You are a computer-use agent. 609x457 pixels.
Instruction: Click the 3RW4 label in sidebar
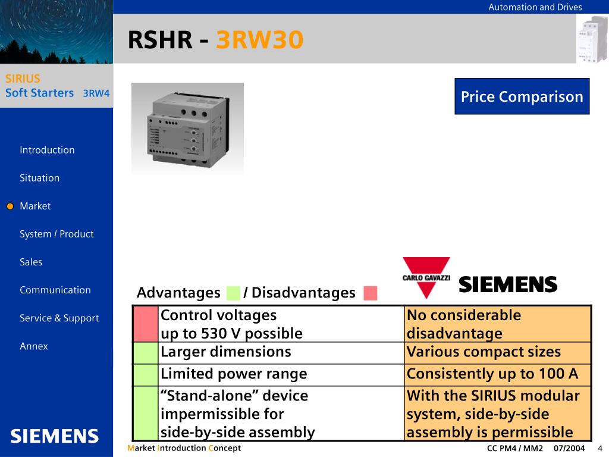pyautogui.click(x=96, y=93)
